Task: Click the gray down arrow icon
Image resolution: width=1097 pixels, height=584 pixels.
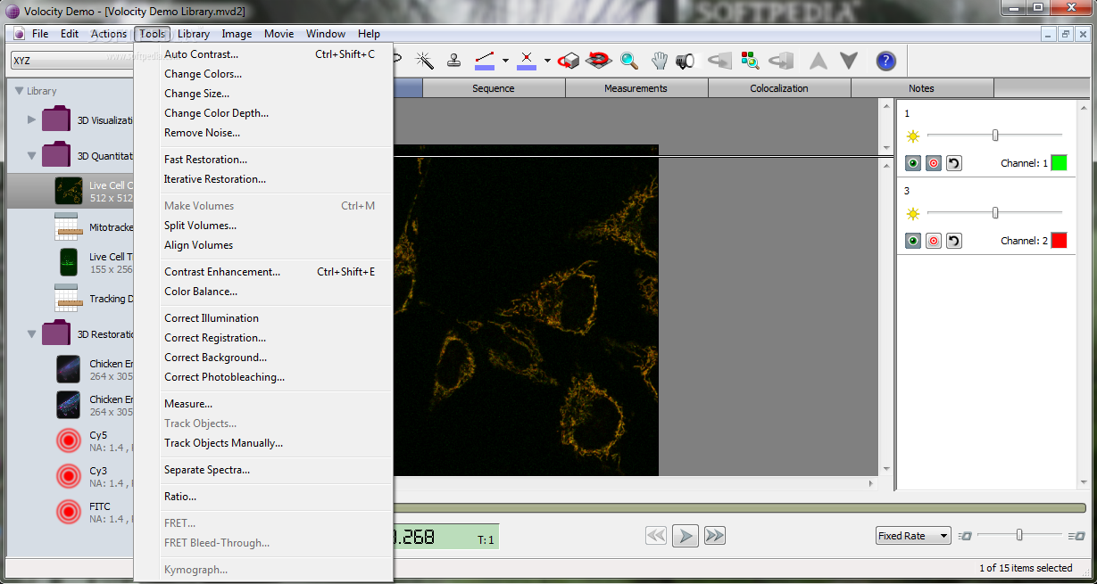Action: point(849,61)
